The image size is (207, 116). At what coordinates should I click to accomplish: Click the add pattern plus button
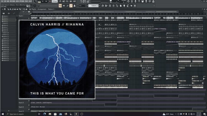99,6
